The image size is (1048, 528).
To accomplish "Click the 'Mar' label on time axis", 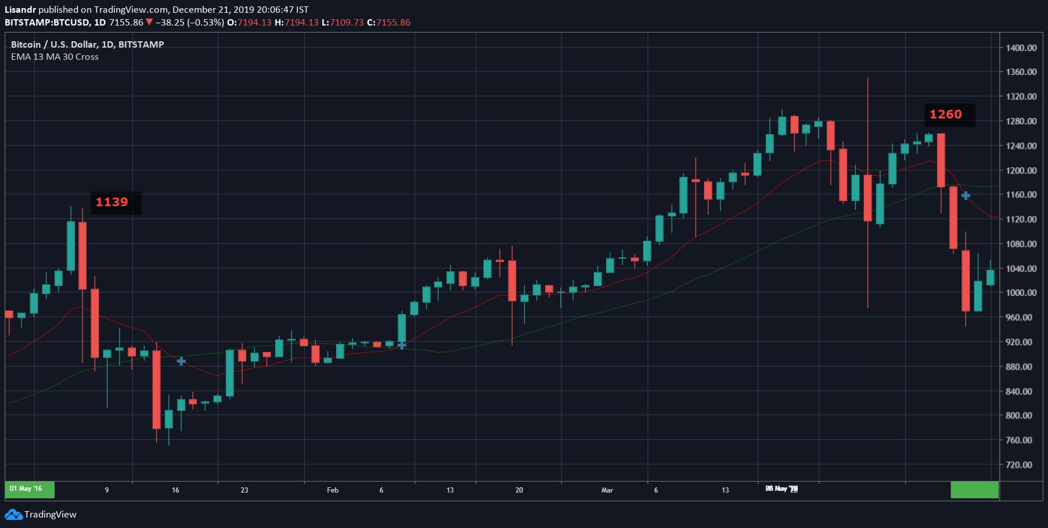I will point(607,490).
